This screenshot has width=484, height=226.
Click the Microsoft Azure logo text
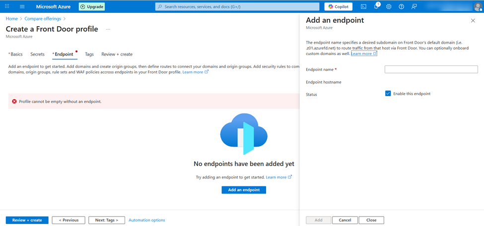pos(53,6)
